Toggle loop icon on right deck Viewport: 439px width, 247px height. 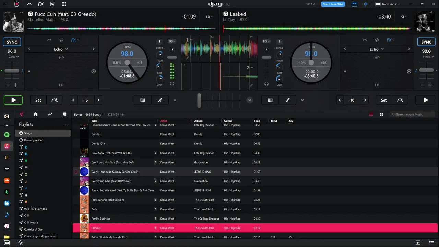pos(377,40)
